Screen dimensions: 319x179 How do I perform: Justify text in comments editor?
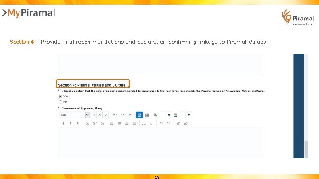point(135,123)
